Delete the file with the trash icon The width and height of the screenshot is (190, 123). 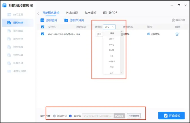[x=177, y=34]
